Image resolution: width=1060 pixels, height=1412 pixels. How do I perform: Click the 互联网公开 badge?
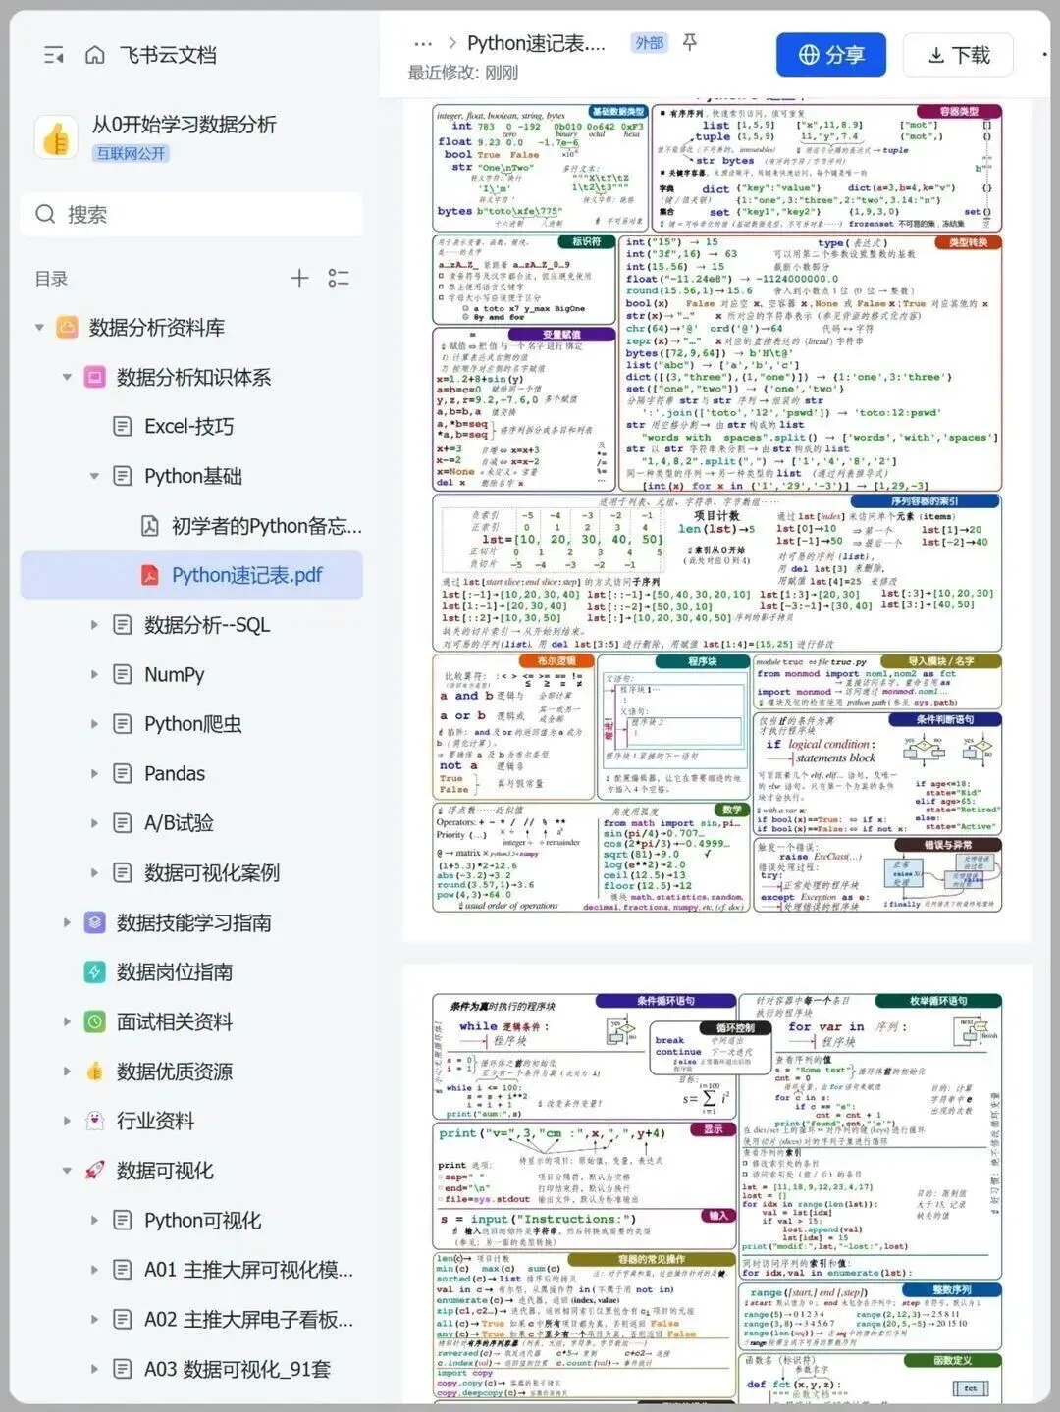coord(131,153)
